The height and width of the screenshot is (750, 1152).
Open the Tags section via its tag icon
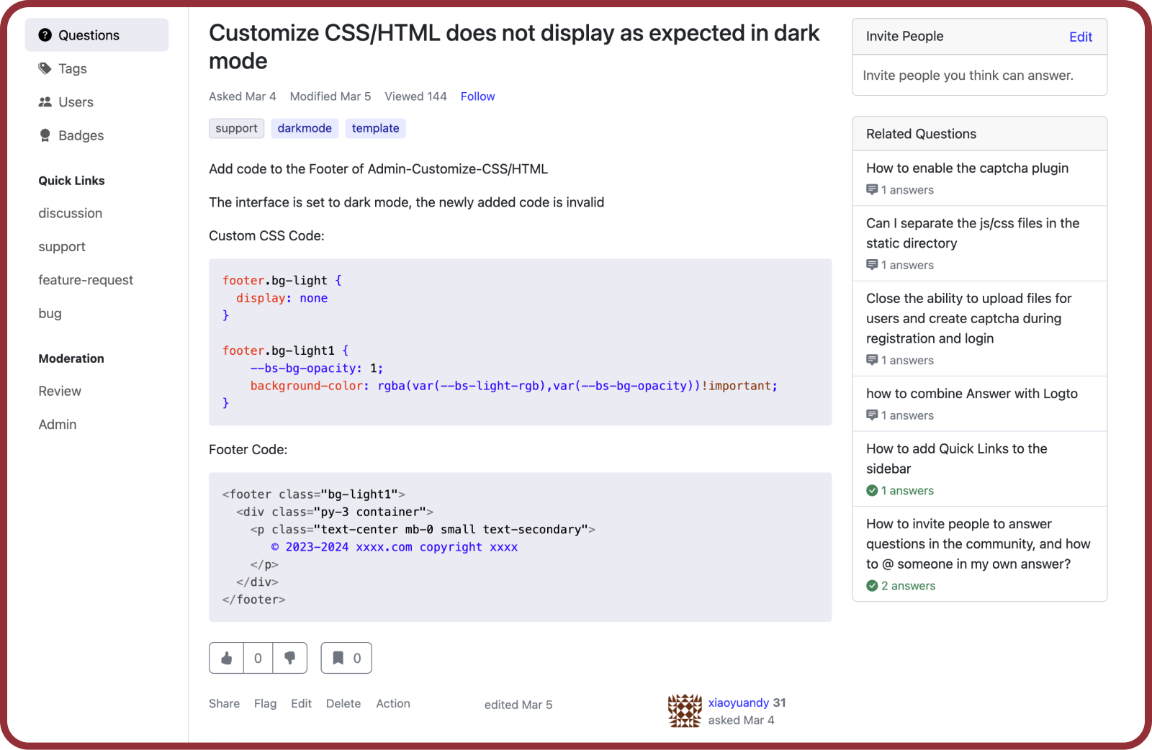point(45,68)
